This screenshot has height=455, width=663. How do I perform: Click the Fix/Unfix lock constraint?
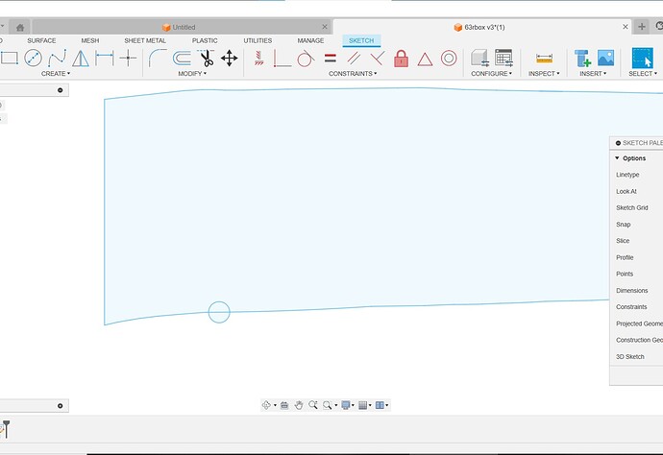pyautogui.click(x=401, y=59)
